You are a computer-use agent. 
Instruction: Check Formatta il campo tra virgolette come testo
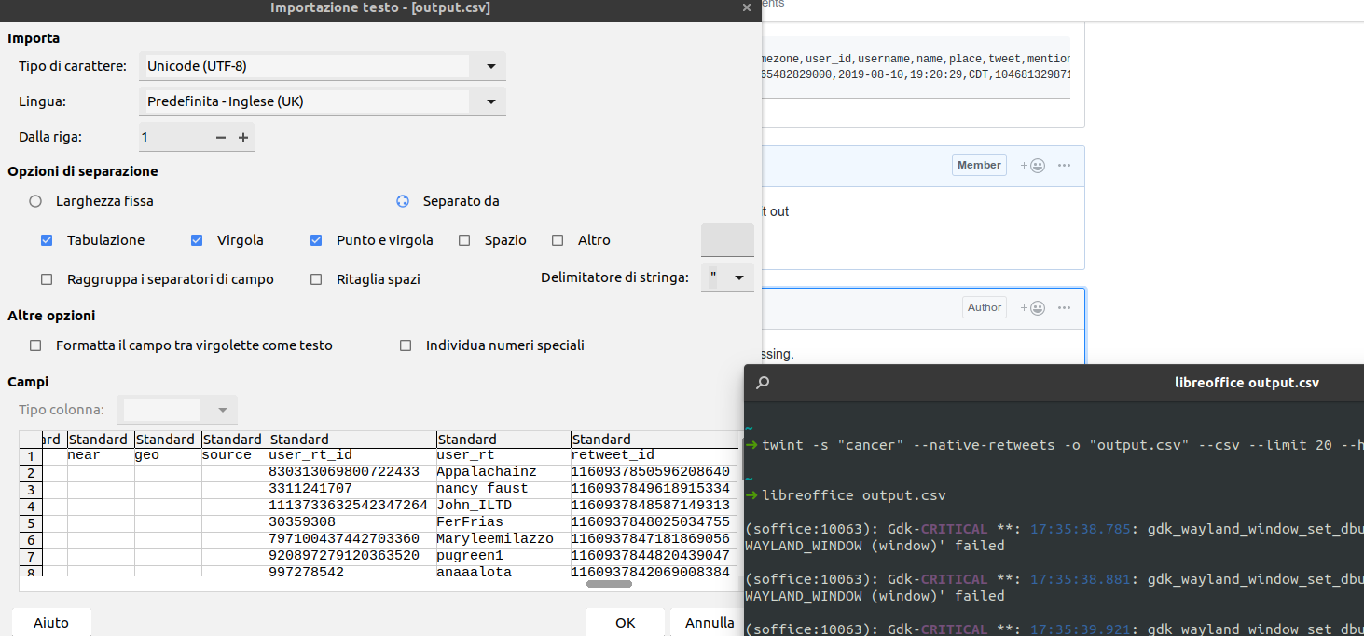point(34,345)
